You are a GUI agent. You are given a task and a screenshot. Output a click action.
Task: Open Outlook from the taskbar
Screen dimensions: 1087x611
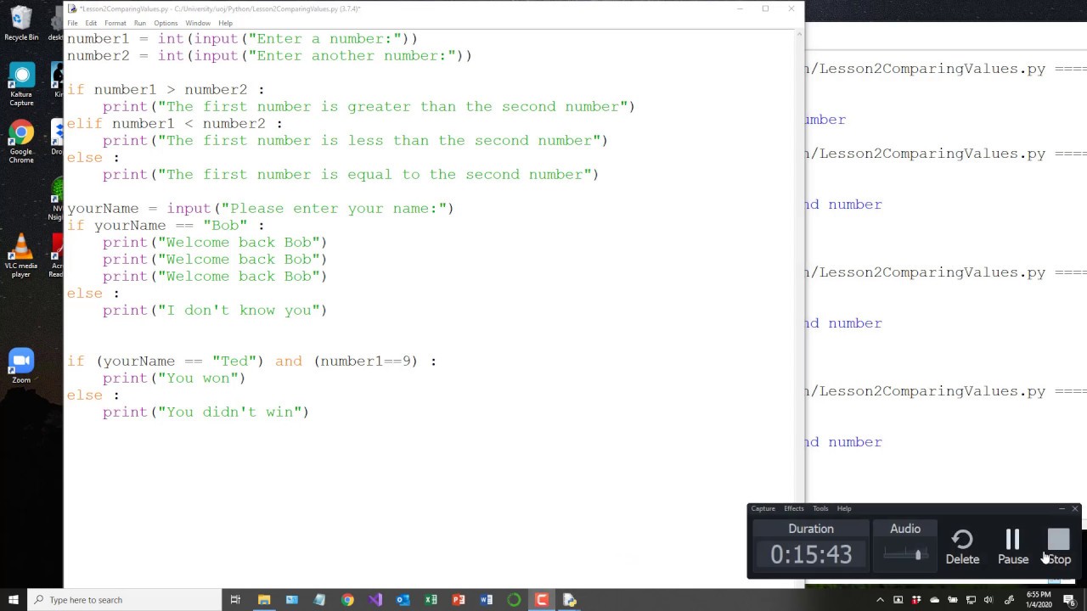(x=403, y=600)
